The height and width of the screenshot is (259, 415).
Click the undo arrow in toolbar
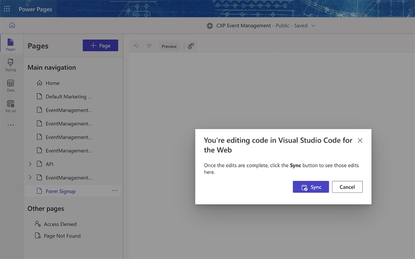(x=136, y=46)
